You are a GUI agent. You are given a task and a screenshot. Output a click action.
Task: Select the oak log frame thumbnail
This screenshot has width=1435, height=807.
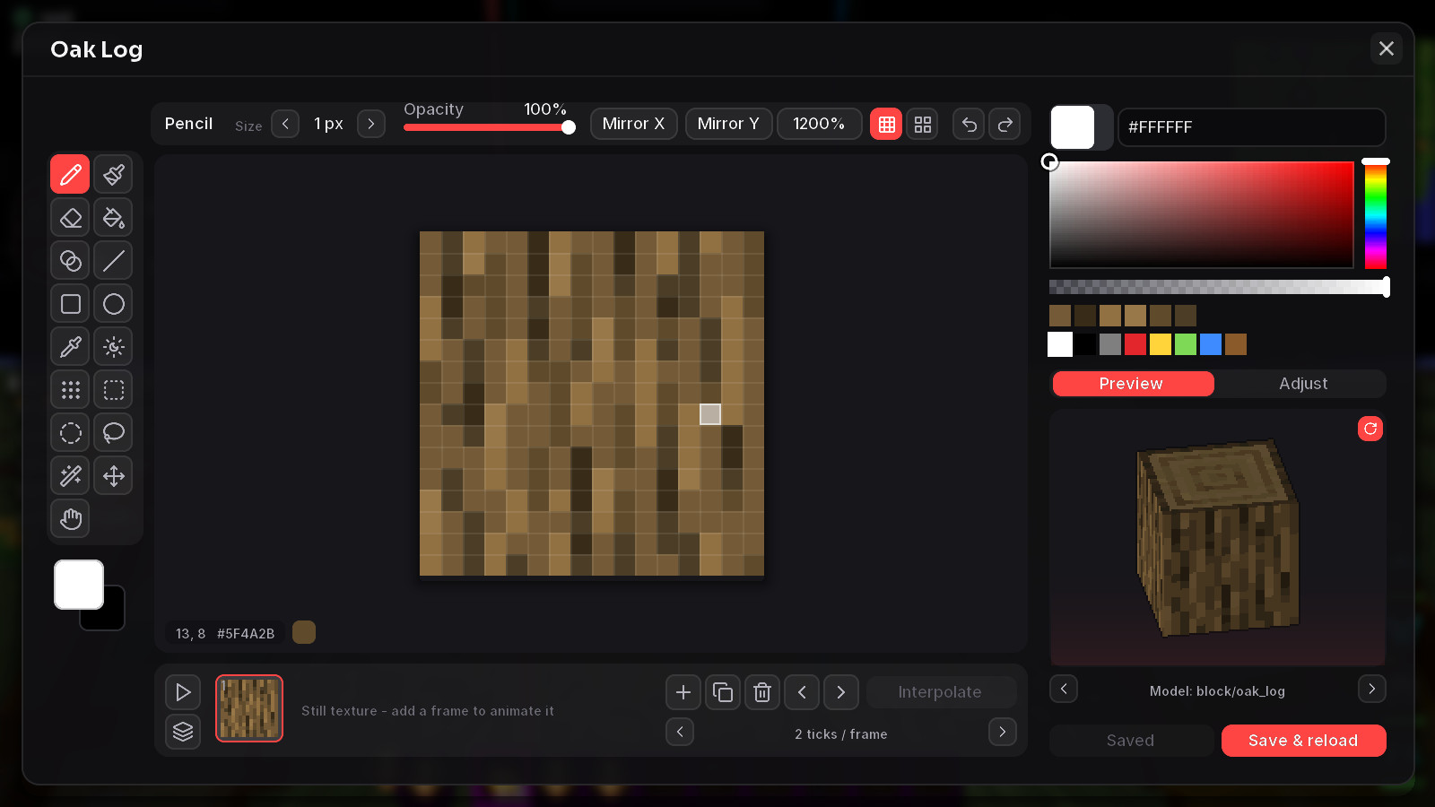tap(249, 708)
